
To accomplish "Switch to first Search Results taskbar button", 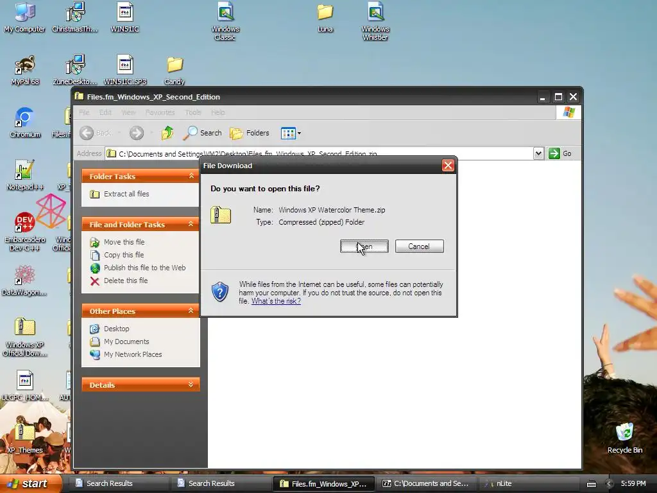I will (x=118, y=483).
